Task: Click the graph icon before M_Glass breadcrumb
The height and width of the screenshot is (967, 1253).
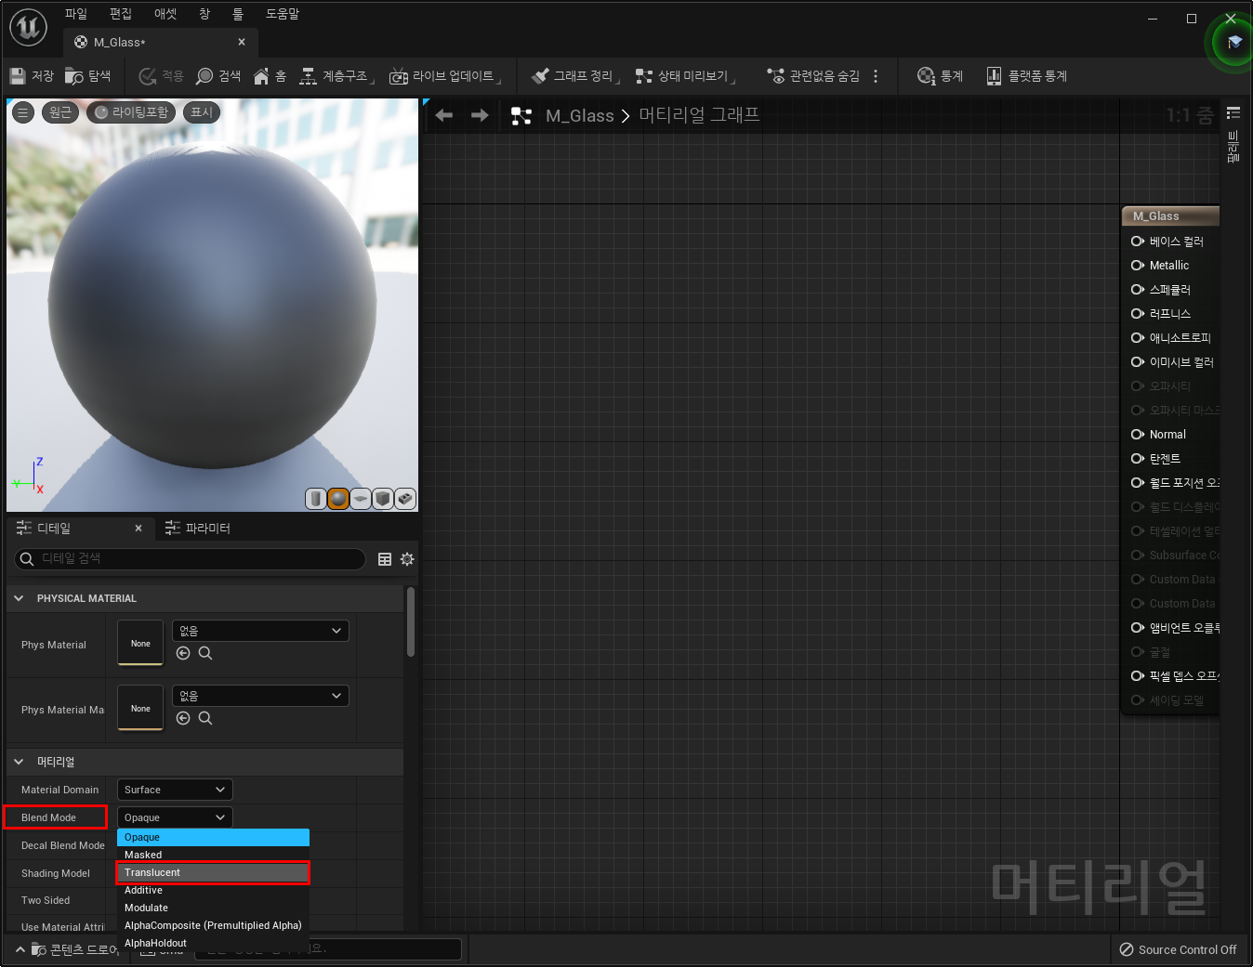Action: coord(521,116)
